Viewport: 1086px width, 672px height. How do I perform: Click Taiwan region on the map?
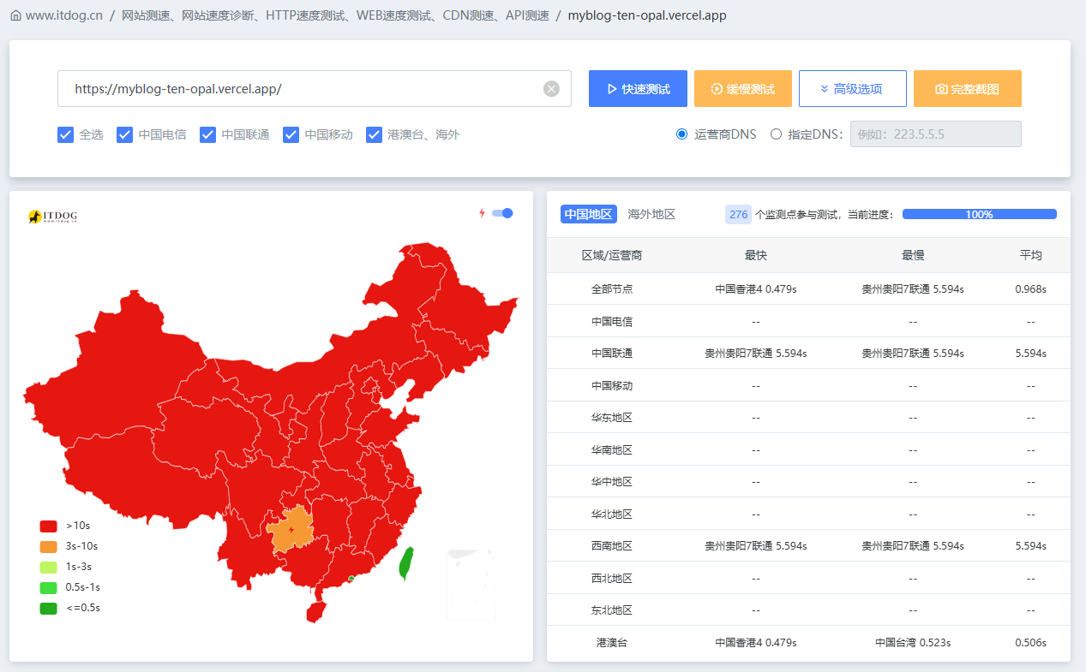407,563
